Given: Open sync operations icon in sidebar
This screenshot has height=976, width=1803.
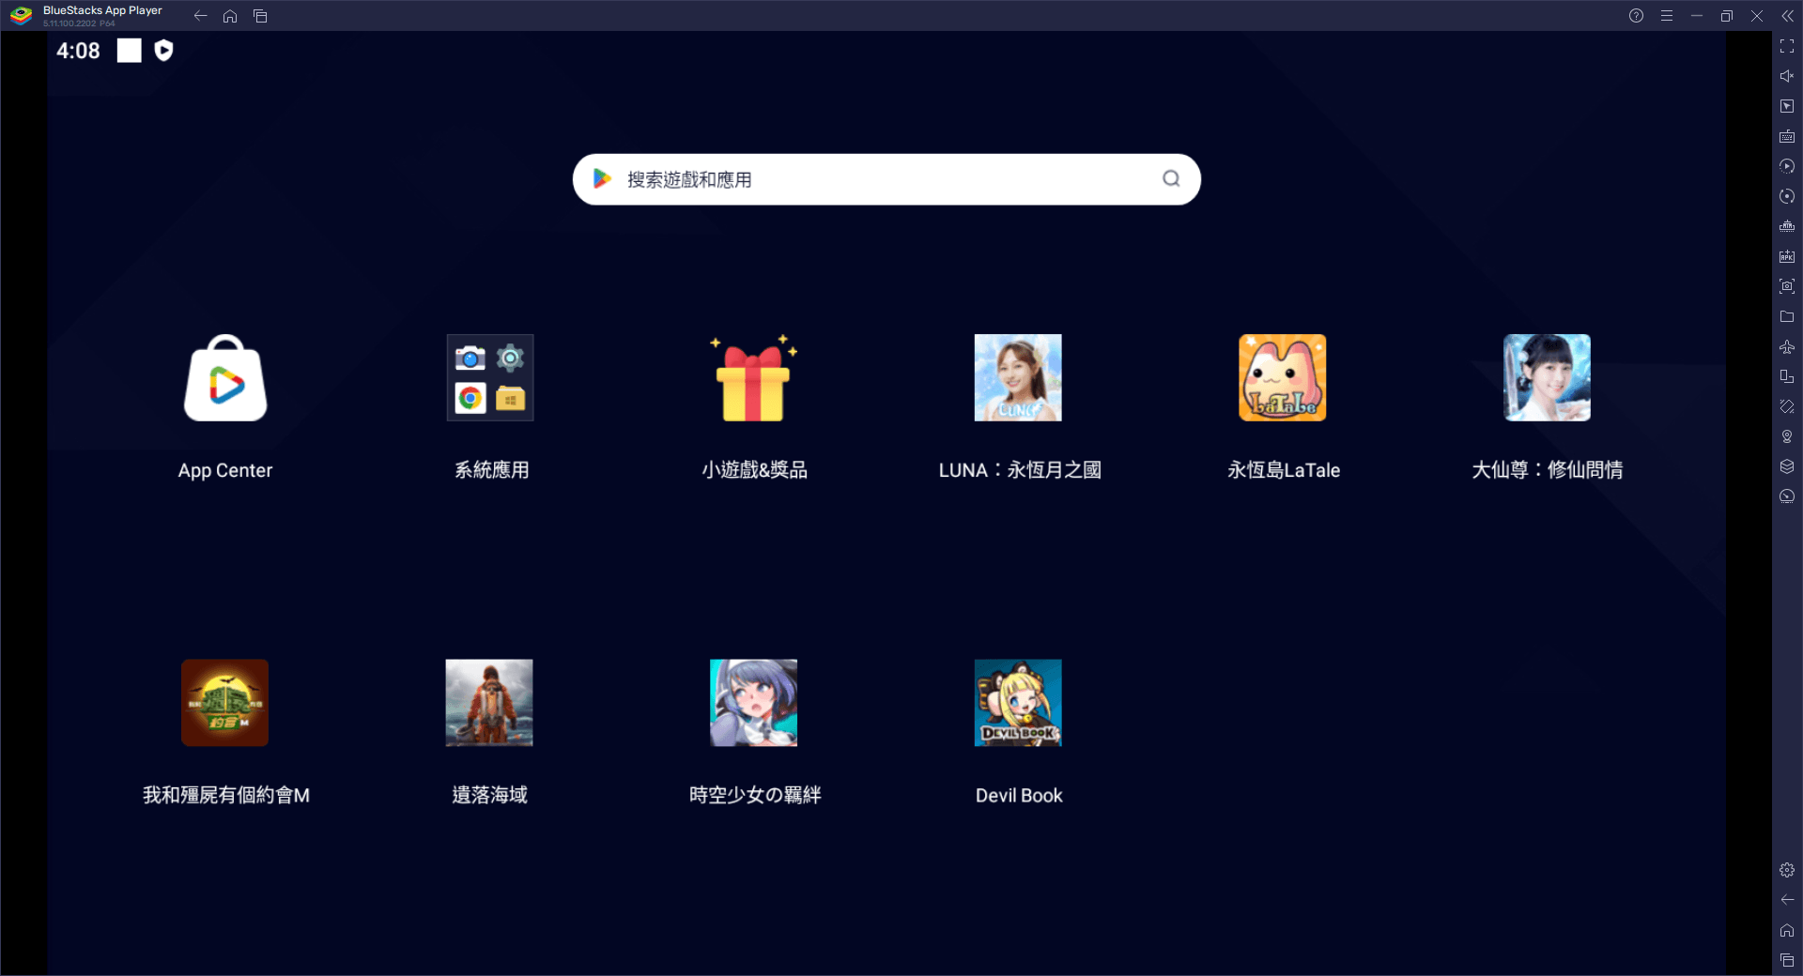Looking at the screenshot, I should click(1787, 196).
